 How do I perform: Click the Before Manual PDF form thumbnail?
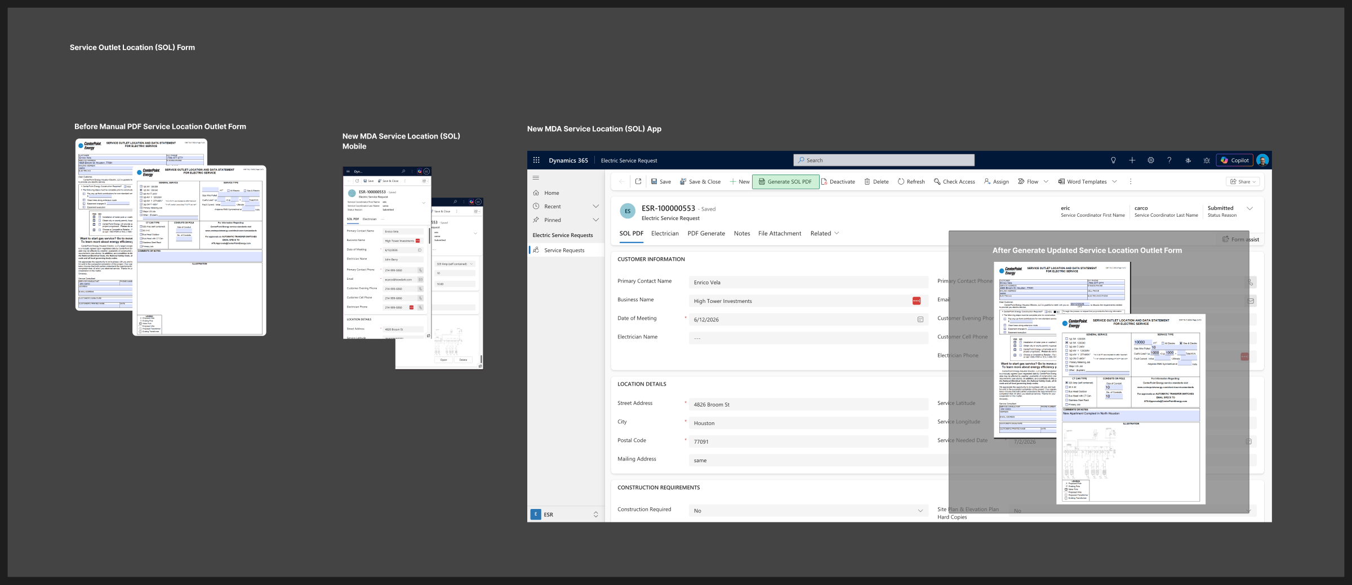(x=171, y=237)
